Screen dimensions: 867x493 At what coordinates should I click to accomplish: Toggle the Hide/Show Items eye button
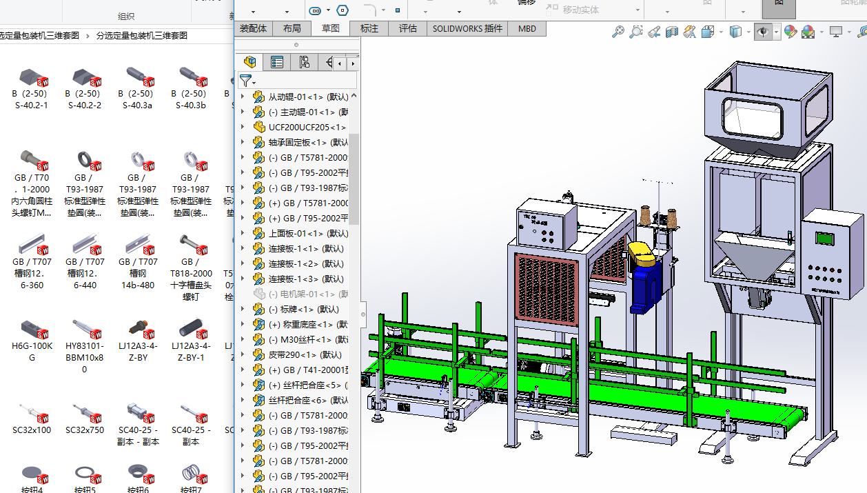[x=763, y=32]
